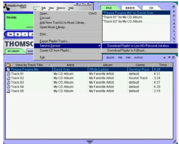Screen dimensions: 179x144
Task: Select Track 05 row in library list
Action: (x=89, y=91)
